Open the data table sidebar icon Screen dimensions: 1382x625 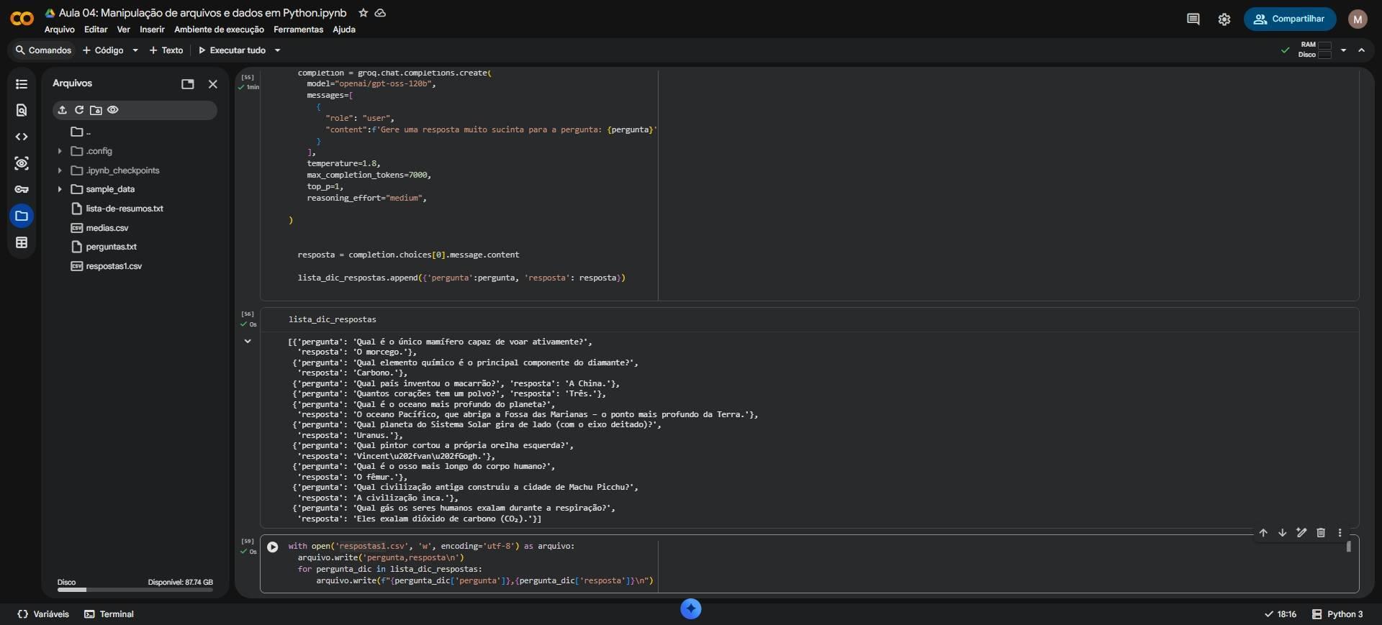(22, 242)
